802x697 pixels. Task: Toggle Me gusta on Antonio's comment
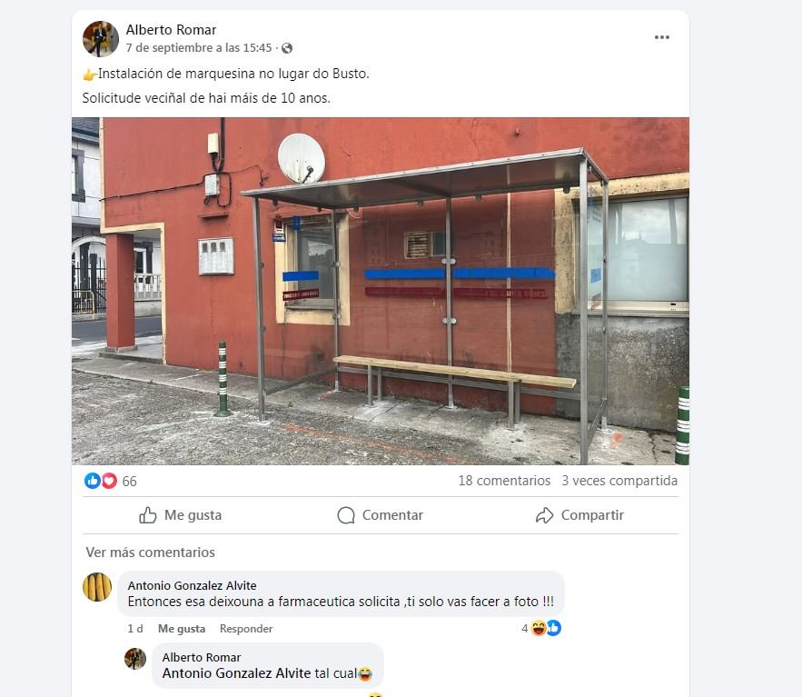point(181,629)
